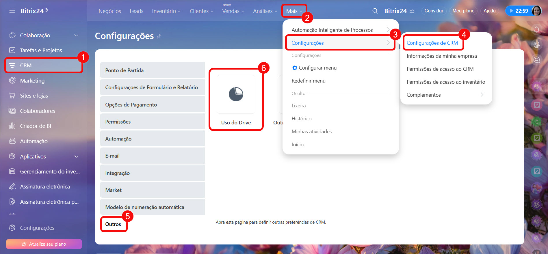This screenshot has height=254, width=548.
Task: Click the Uso do Drive pie chart tile
Action: coord(236,94)
